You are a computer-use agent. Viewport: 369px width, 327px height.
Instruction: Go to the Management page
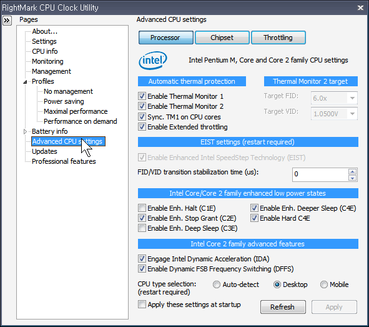51,71
